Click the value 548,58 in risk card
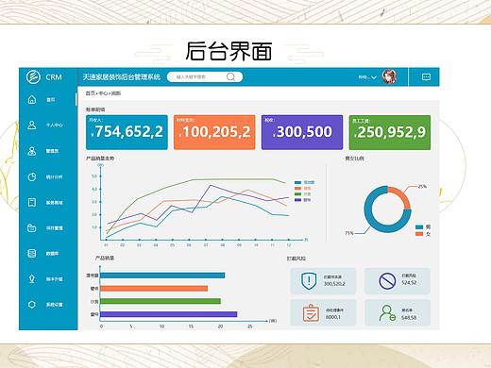Viewport: 491px width, 368px height. 409,317
